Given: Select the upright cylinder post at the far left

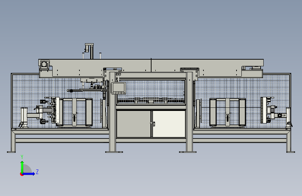Looking at the screenshot, I should pyautogui.click(x=24, y=117).
